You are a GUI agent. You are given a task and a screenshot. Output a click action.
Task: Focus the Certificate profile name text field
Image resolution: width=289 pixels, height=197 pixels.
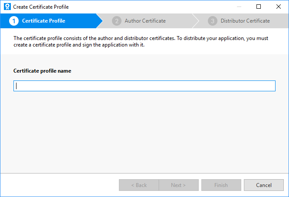[144, 86]
